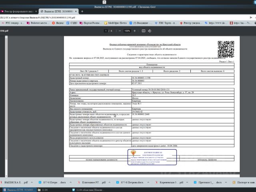Open first downloaded 877-8 Петро docx
Screen dimensions: 256x192
point(52,182)
